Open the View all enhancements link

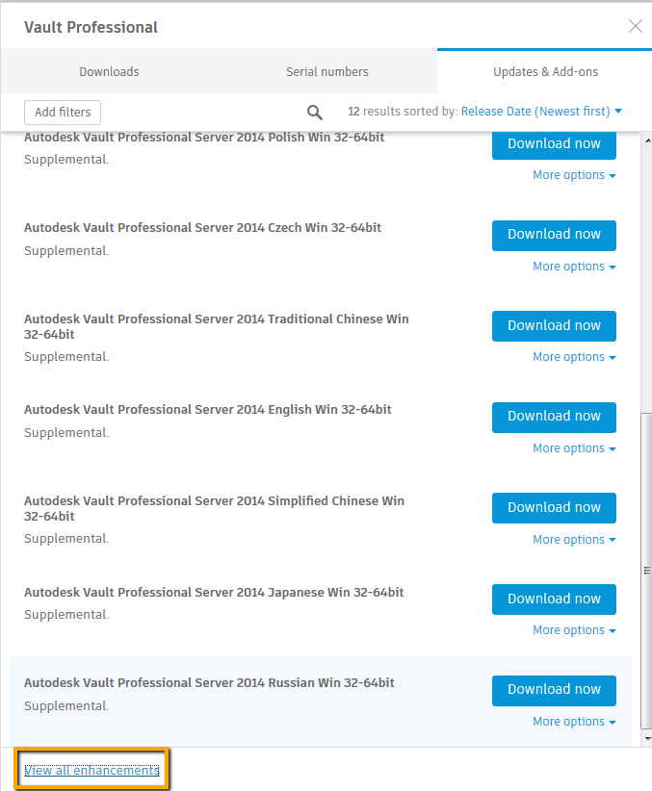point(91,769)
